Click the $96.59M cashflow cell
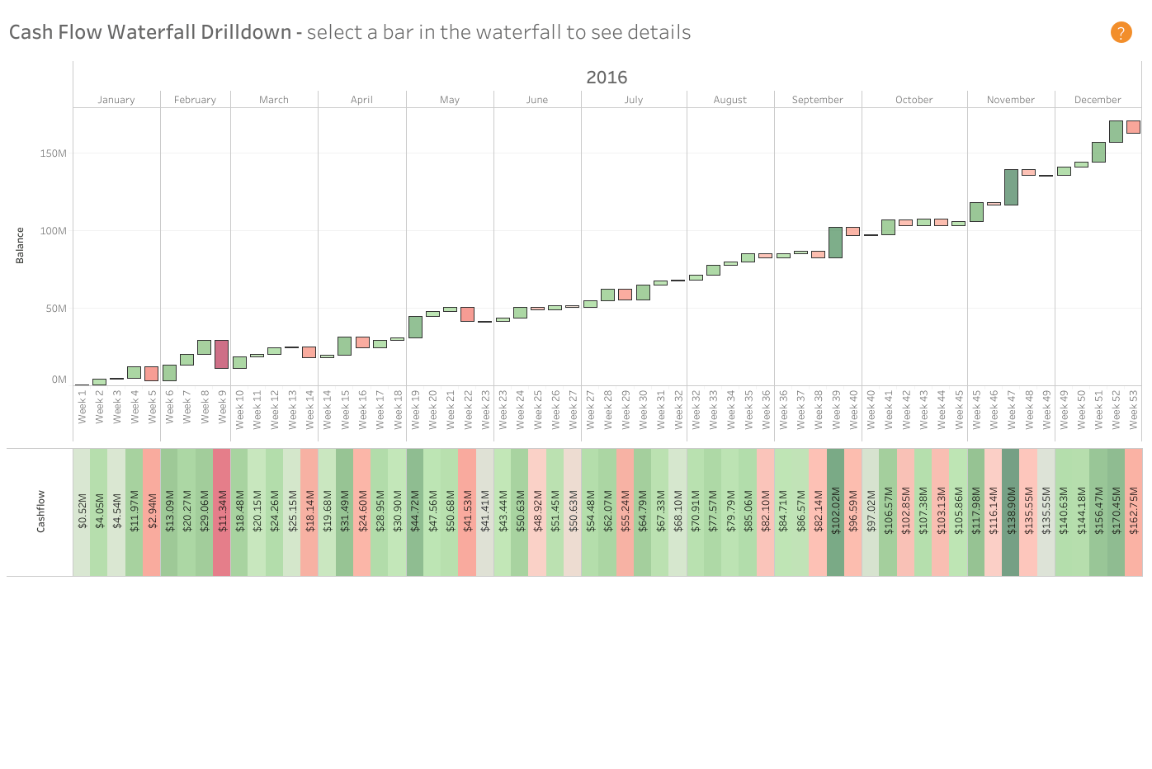 click(852, 512)
